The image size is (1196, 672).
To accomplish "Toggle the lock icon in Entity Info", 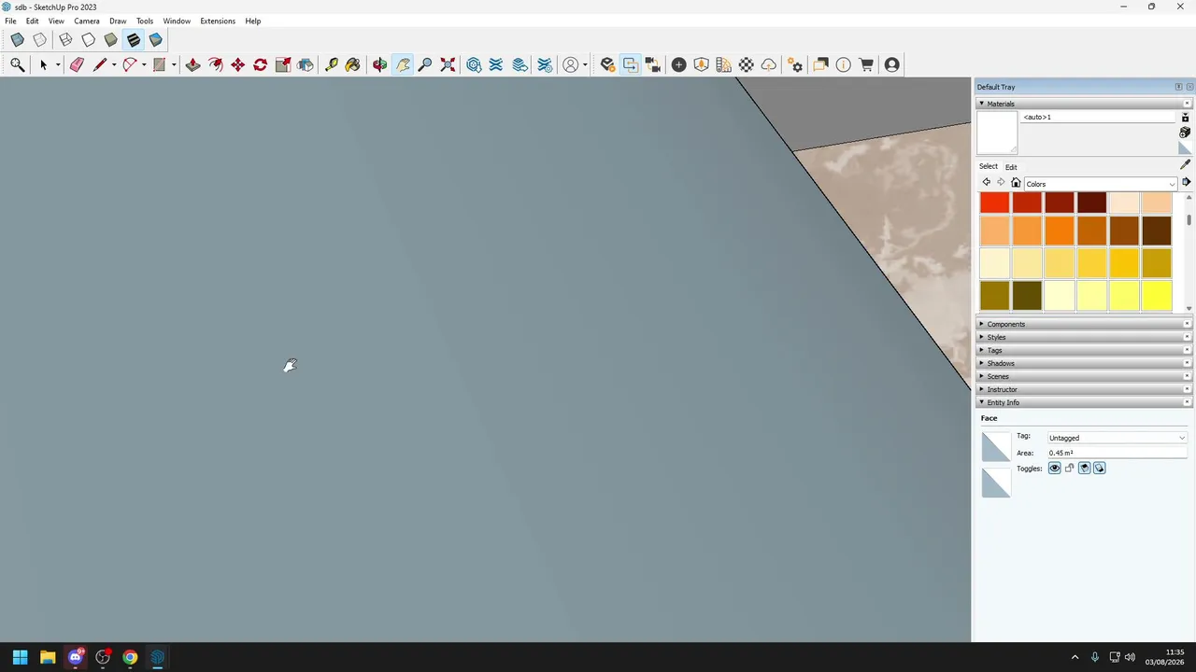I will click(1070, 469).
